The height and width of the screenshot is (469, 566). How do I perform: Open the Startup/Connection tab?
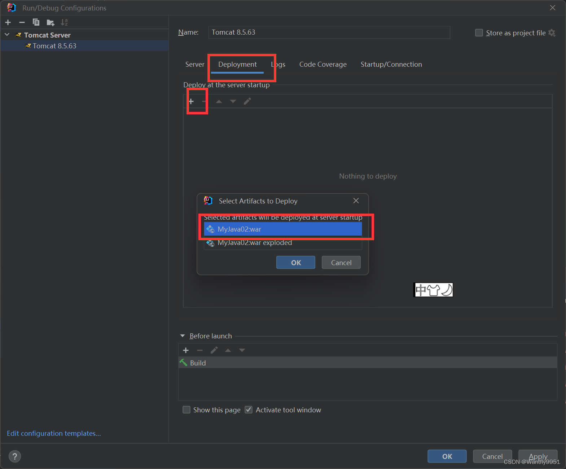tap(391, 64)
